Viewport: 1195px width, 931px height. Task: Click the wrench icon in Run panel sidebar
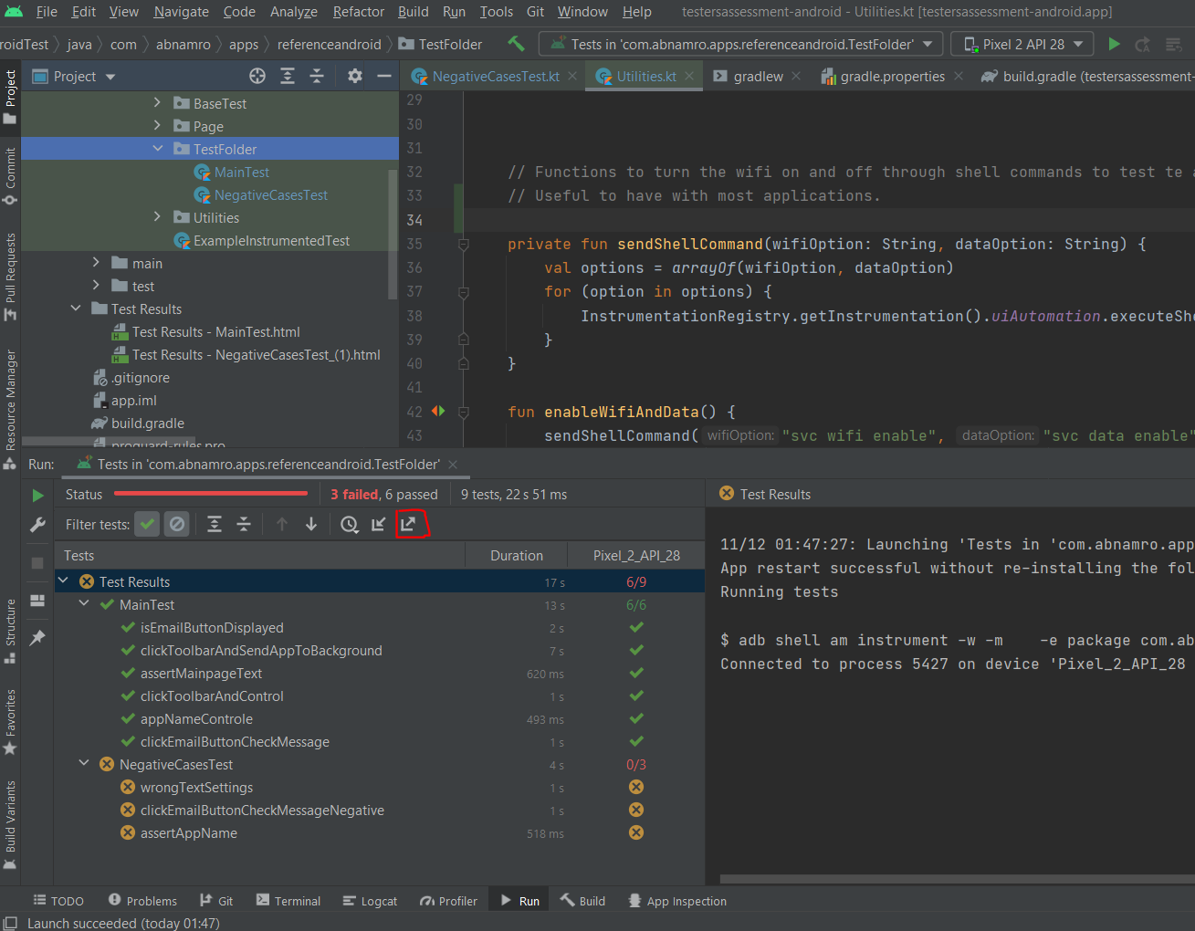37,525
